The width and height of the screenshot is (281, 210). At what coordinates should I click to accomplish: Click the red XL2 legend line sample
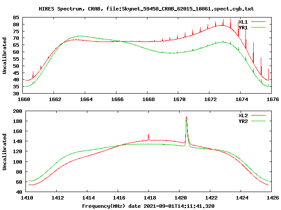click(258, 115)
